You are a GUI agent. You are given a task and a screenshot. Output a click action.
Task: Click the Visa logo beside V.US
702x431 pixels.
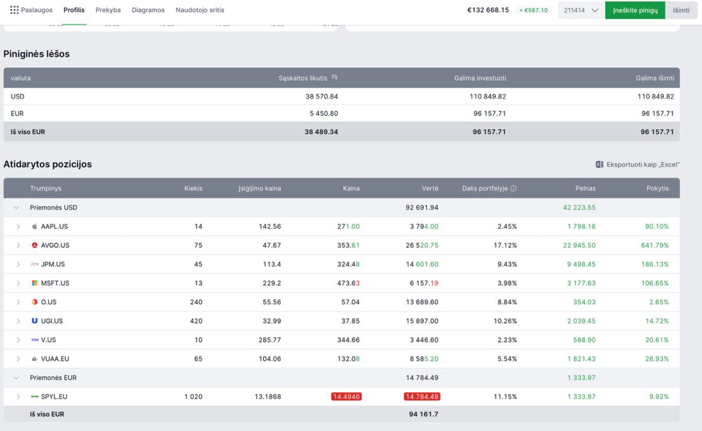point(35,340)
